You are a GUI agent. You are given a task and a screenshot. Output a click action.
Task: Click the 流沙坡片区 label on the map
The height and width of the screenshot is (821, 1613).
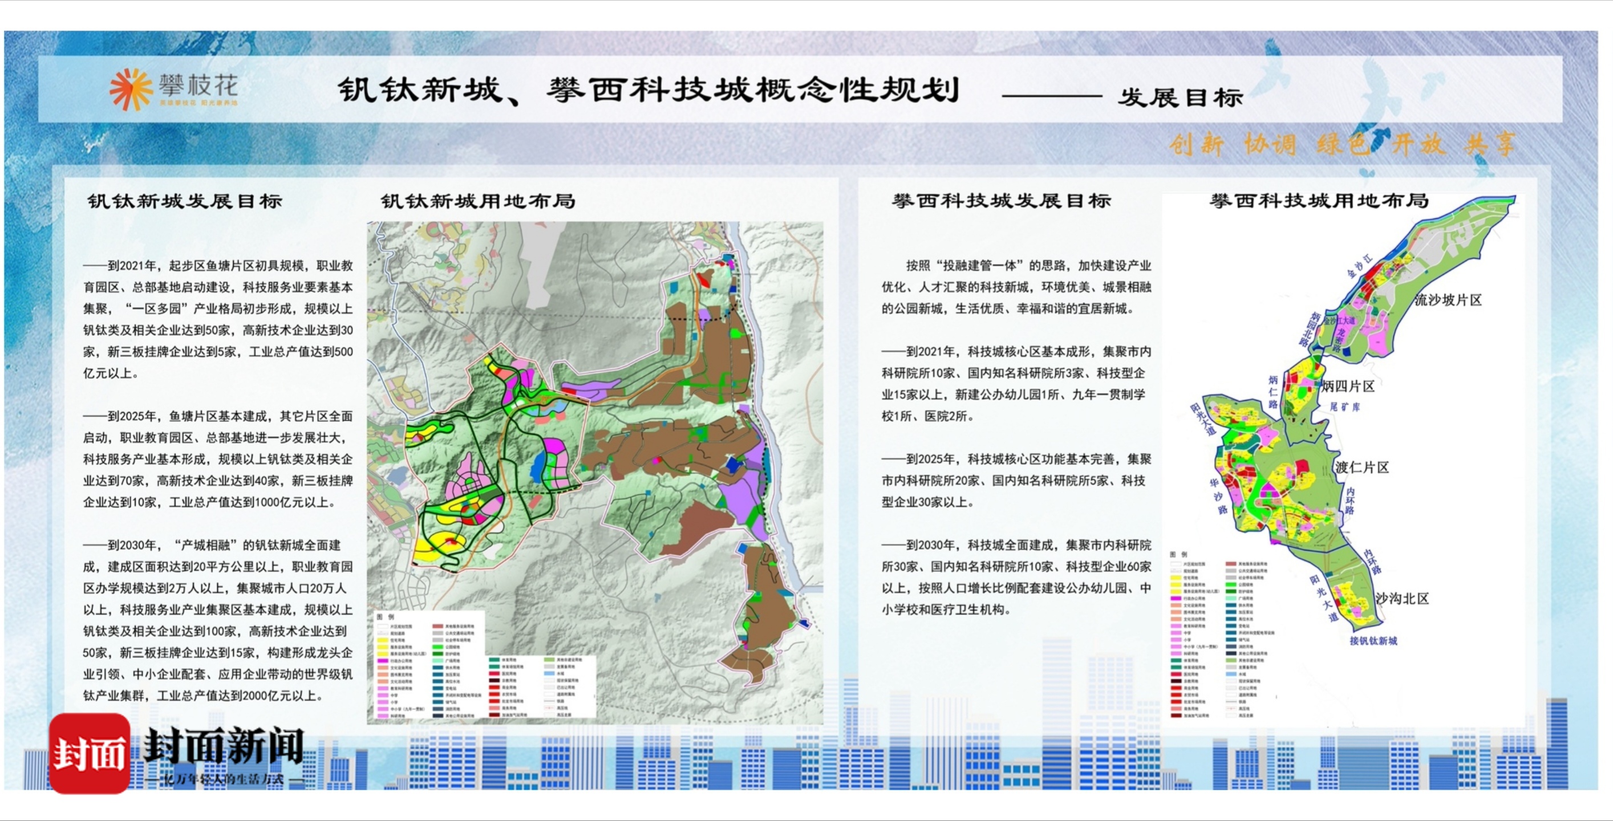point(1448,300)
